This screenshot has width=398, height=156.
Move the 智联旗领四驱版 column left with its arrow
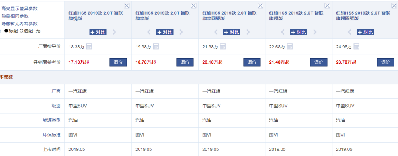350,32
